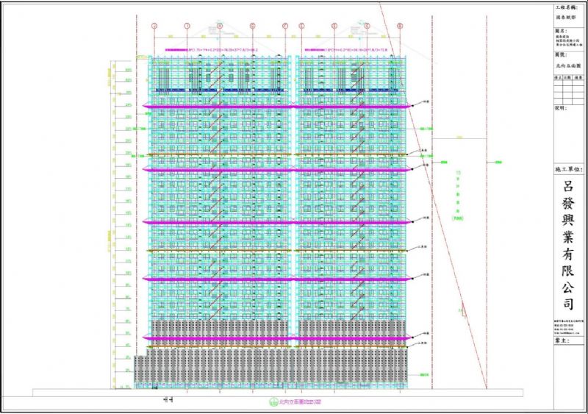Click the 施工單位 heading in title block
588x414 pixels.
coord(570,170)
